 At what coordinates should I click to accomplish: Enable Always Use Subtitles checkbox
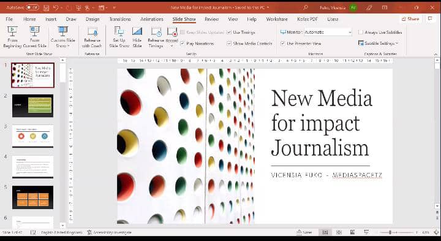click(x=361, y=33)
